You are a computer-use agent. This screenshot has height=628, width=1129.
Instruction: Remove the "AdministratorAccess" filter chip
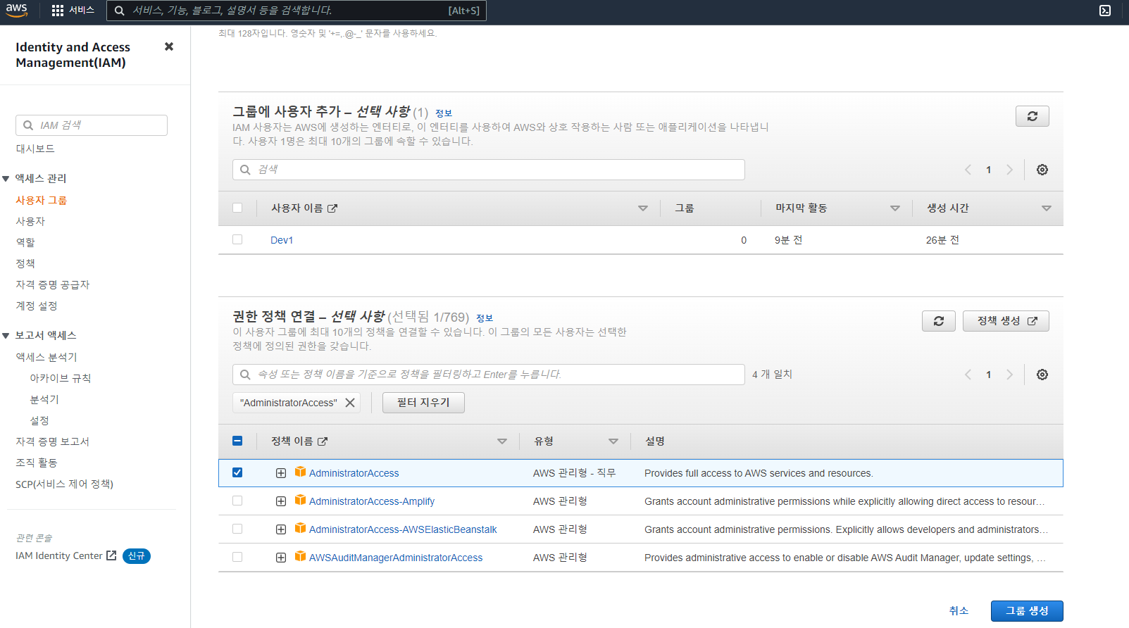(x=350, y=403)
